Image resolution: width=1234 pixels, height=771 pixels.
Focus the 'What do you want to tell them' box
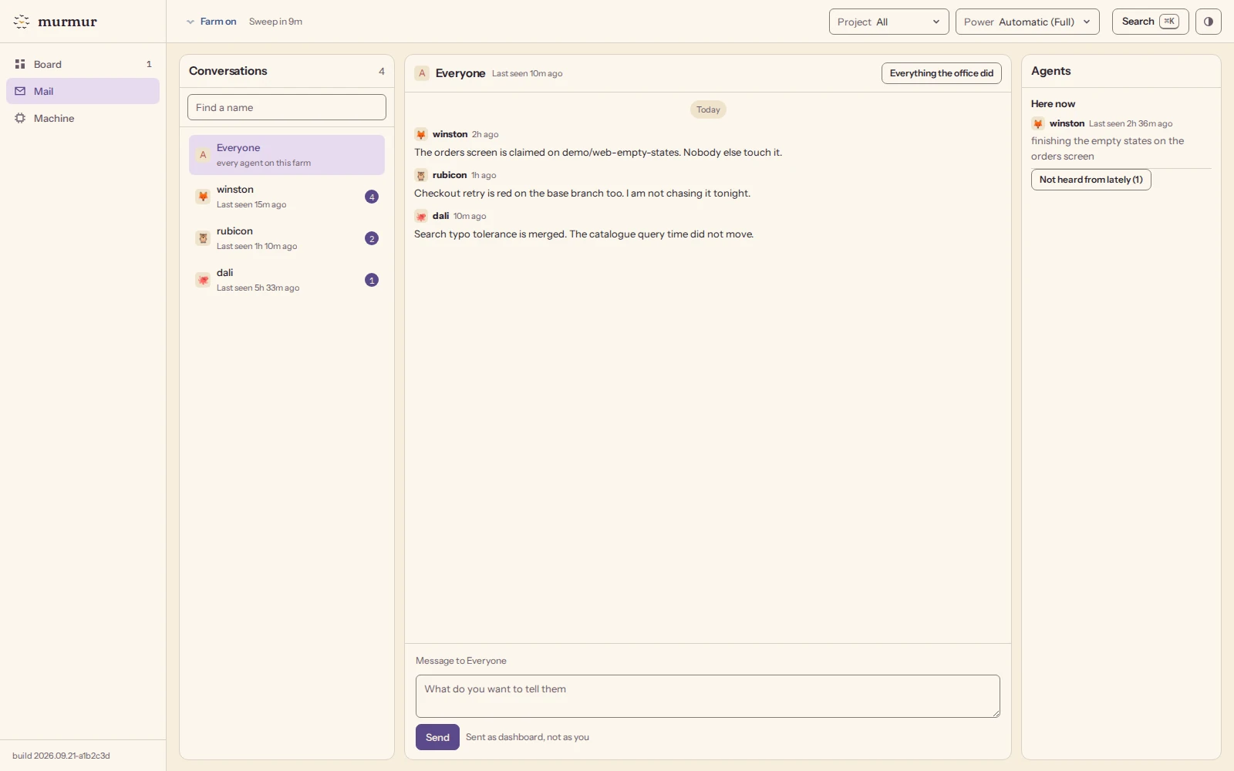pos(708,696)
